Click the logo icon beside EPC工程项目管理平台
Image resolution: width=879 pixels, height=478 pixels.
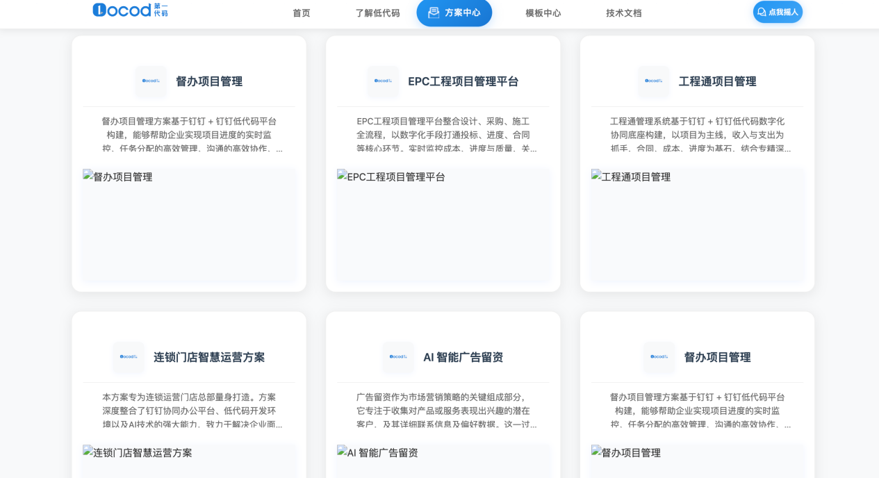click(x=383, y=81)
